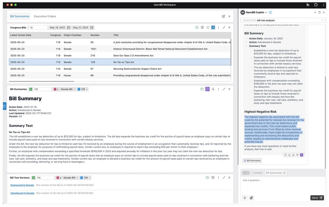The width and height of the screenshot is (329, 207).
Task: Toggle the switch left of Context label
Action: [246, 173]
